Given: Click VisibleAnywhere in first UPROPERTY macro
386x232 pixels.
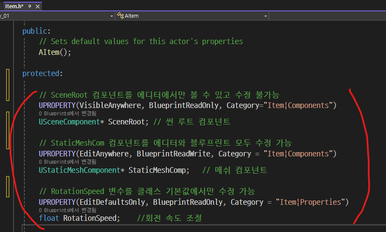Looking at the screenshot, I should [110, 105].
